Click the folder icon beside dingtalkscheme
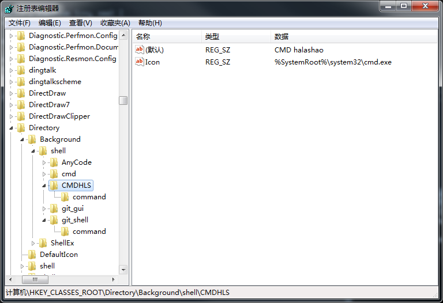This screenshot has width=443, height=303. click(x=21, y=82)
